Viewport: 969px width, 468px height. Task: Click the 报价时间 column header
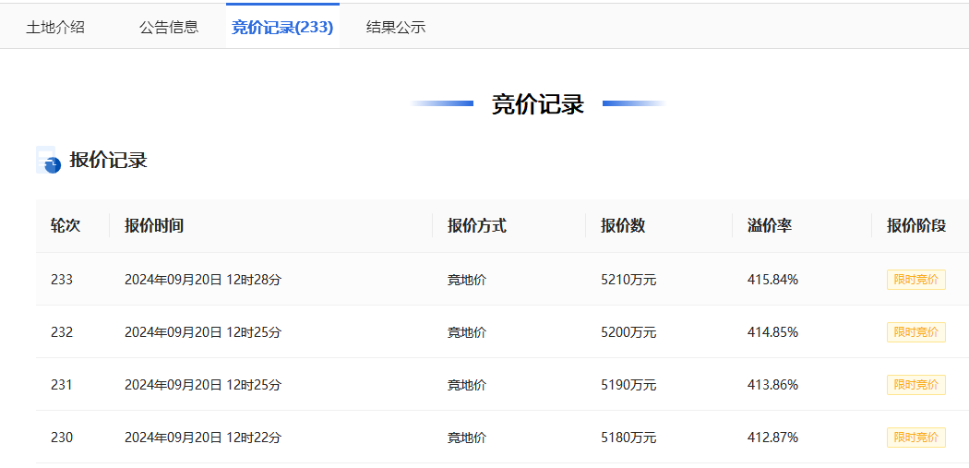tap(154, 225)
